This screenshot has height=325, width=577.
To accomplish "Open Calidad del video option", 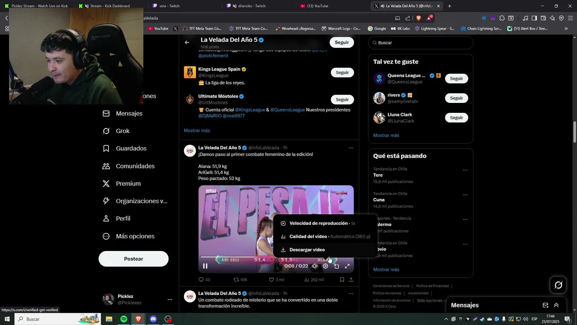I will pyautogui.click(x=325, y=237).
